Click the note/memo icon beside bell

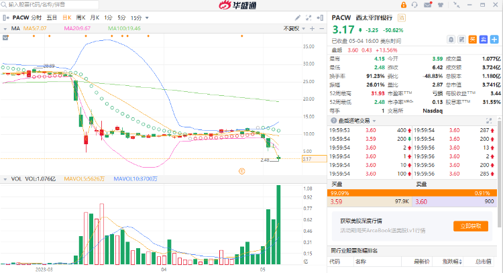pyautogui.click(x=461, y=40)
